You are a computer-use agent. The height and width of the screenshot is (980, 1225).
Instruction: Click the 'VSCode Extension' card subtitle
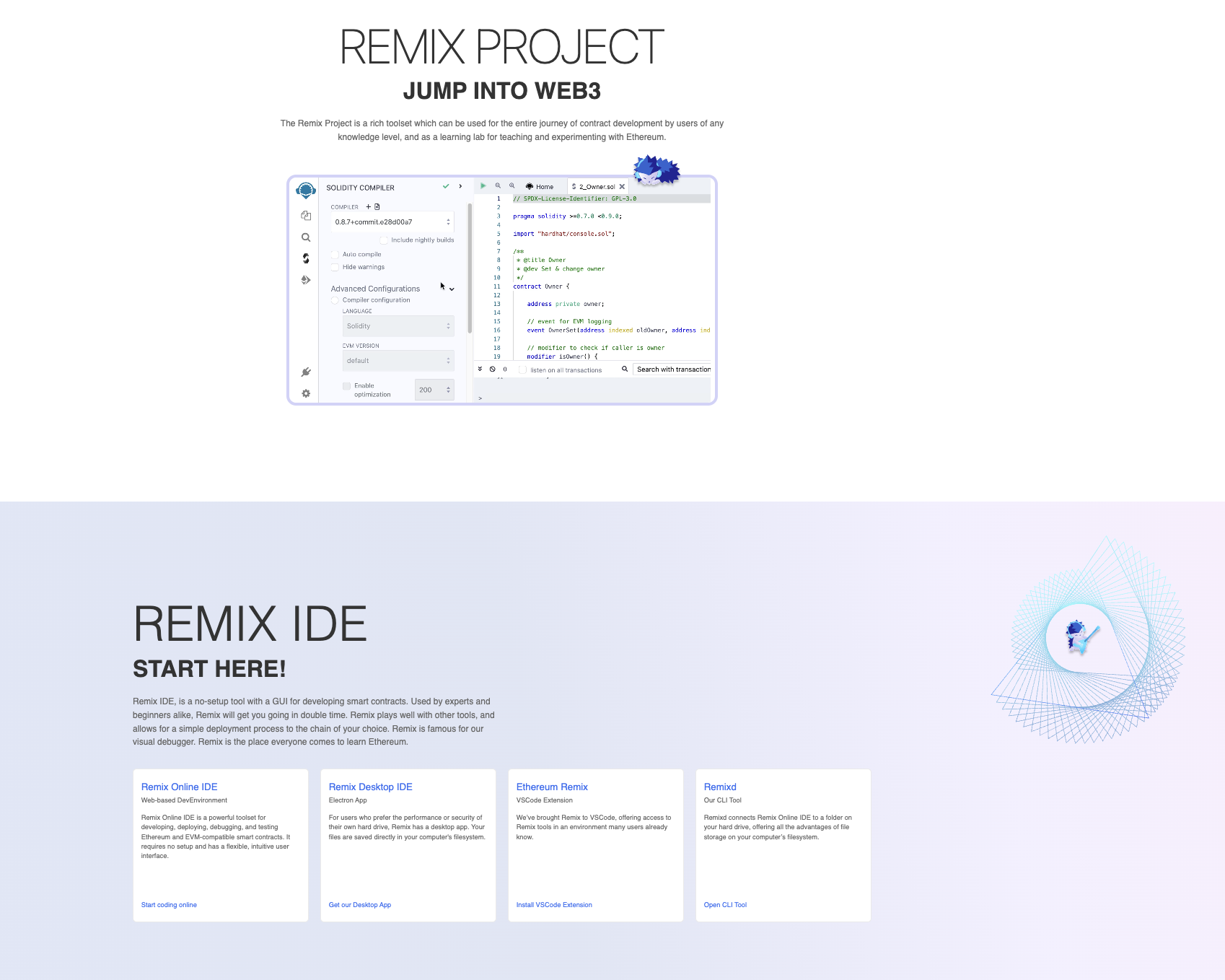pyautogui.click(x=545, y=800)
